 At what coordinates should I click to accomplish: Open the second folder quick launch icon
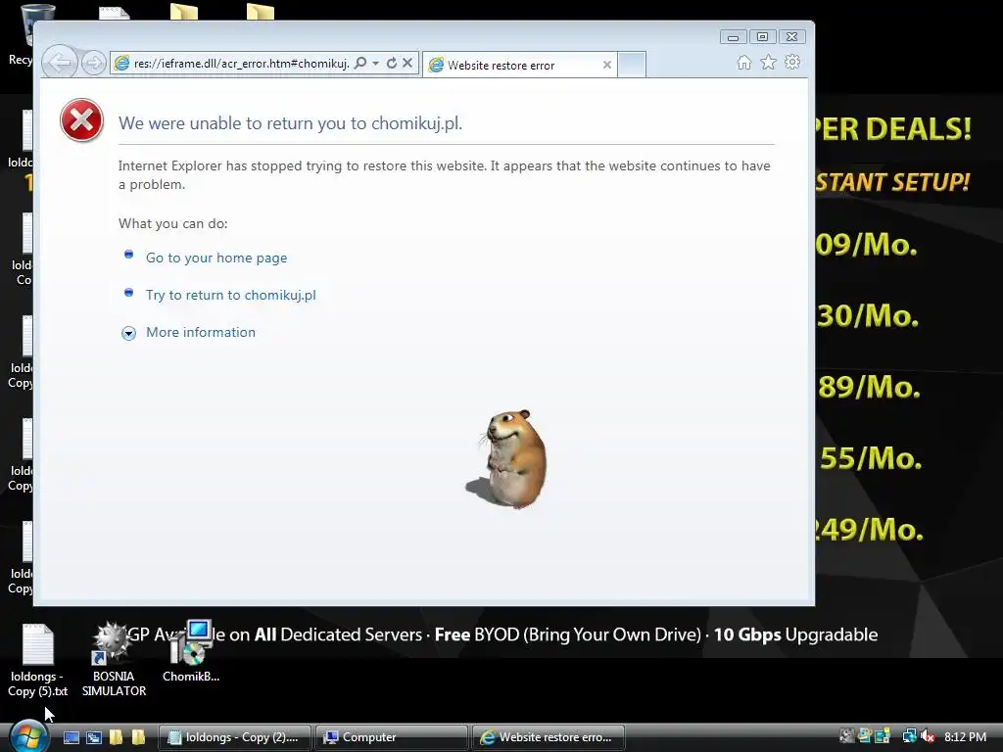click(138, 737)
